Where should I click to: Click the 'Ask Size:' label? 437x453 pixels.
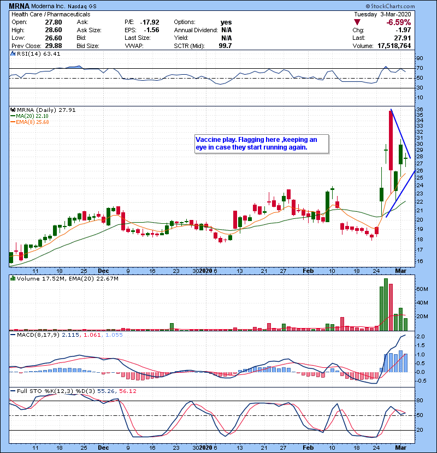89,30
